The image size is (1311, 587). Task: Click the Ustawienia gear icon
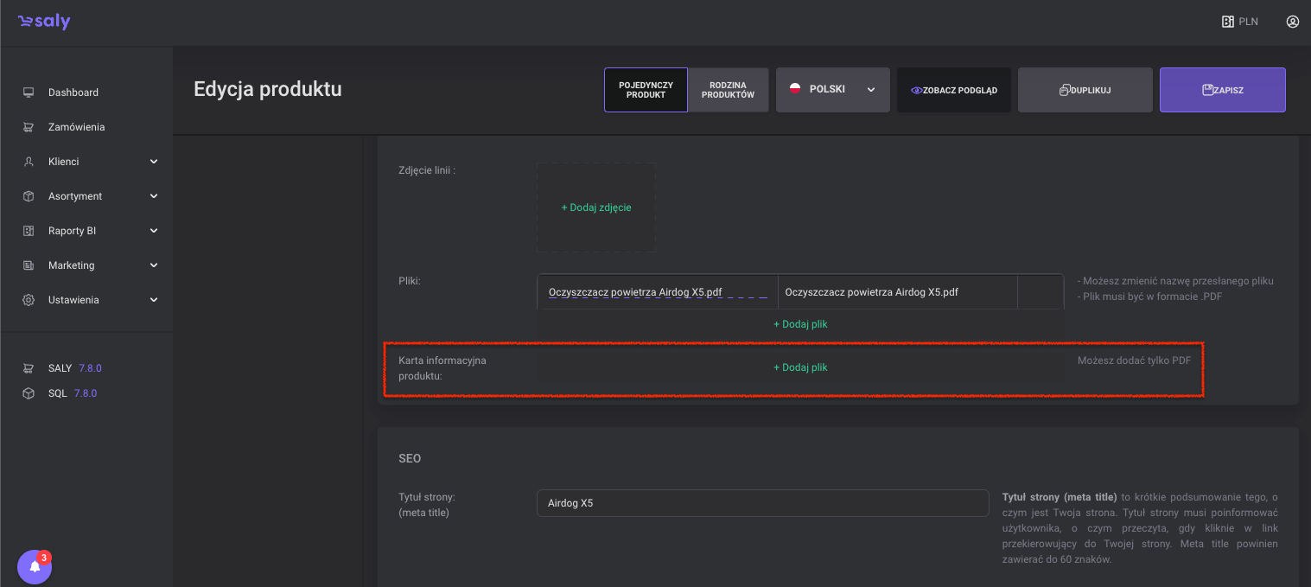click(29, 300)
